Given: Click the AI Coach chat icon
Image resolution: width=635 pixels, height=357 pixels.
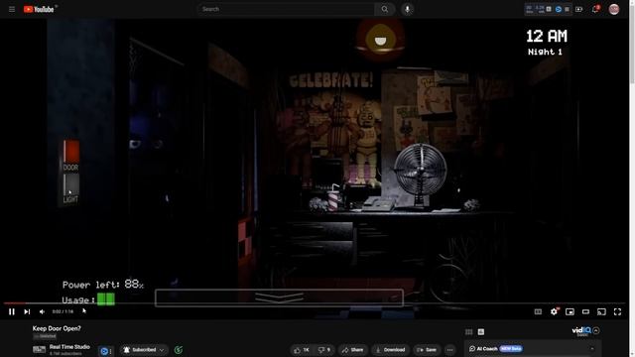Looking at the screenshot, I should [x=472, y=348].
